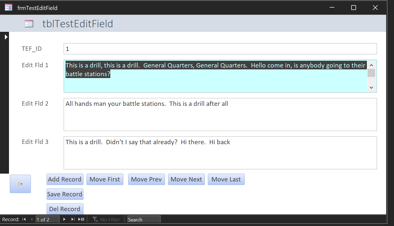This screenshot has width=394, height=226.
Task: Click Edit Fld 1 scrollbar up arrow
Action: (372, 65)
